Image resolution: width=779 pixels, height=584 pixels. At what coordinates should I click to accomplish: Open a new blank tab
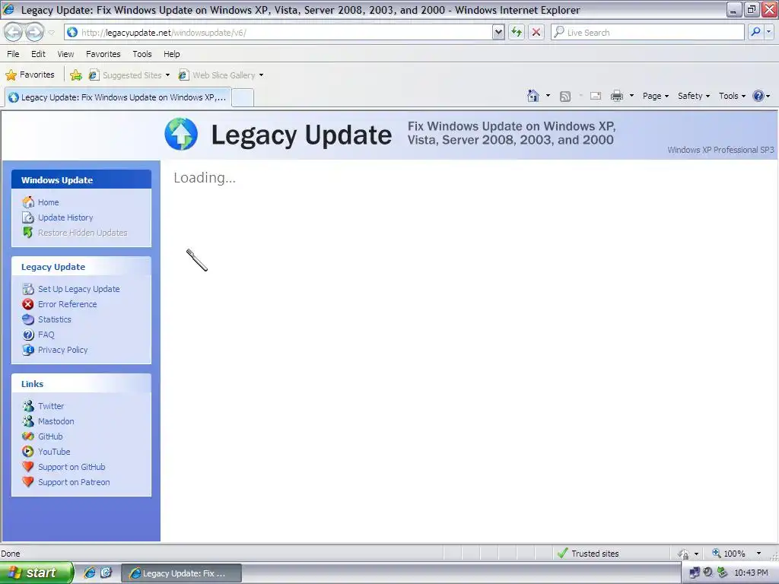[243, 98]
